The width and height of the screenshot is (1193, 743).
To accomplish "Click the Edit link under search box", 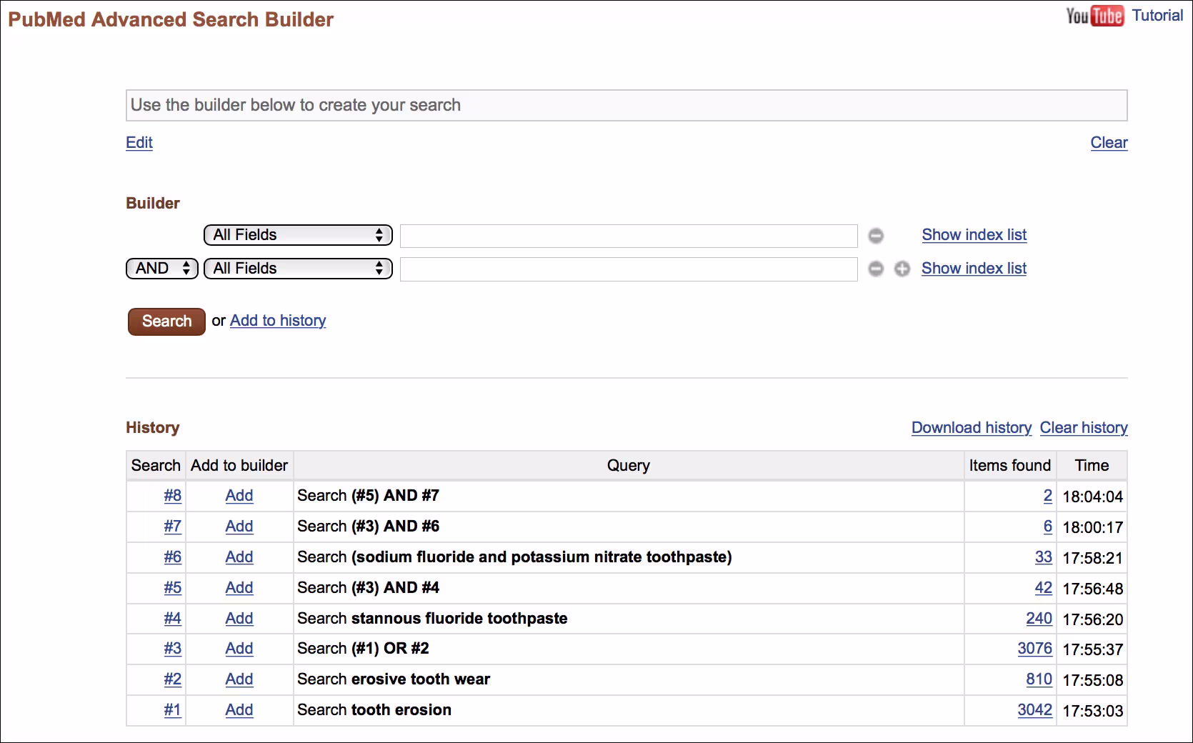I will pos(139,143).
